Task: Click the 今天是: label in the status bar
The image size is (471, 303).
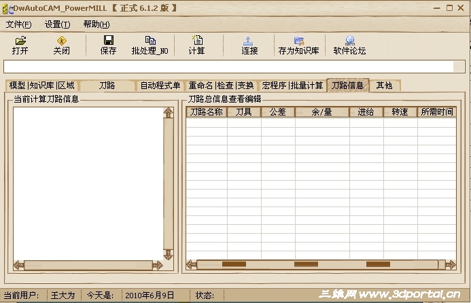Action: click(100, 296)
